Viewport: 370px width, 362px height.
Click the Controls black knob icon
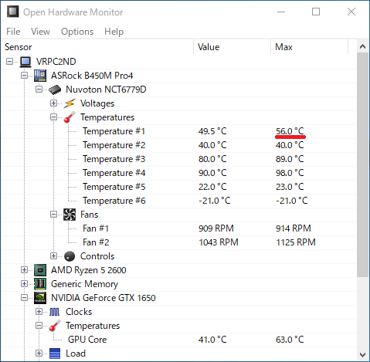tap(70, 256)
